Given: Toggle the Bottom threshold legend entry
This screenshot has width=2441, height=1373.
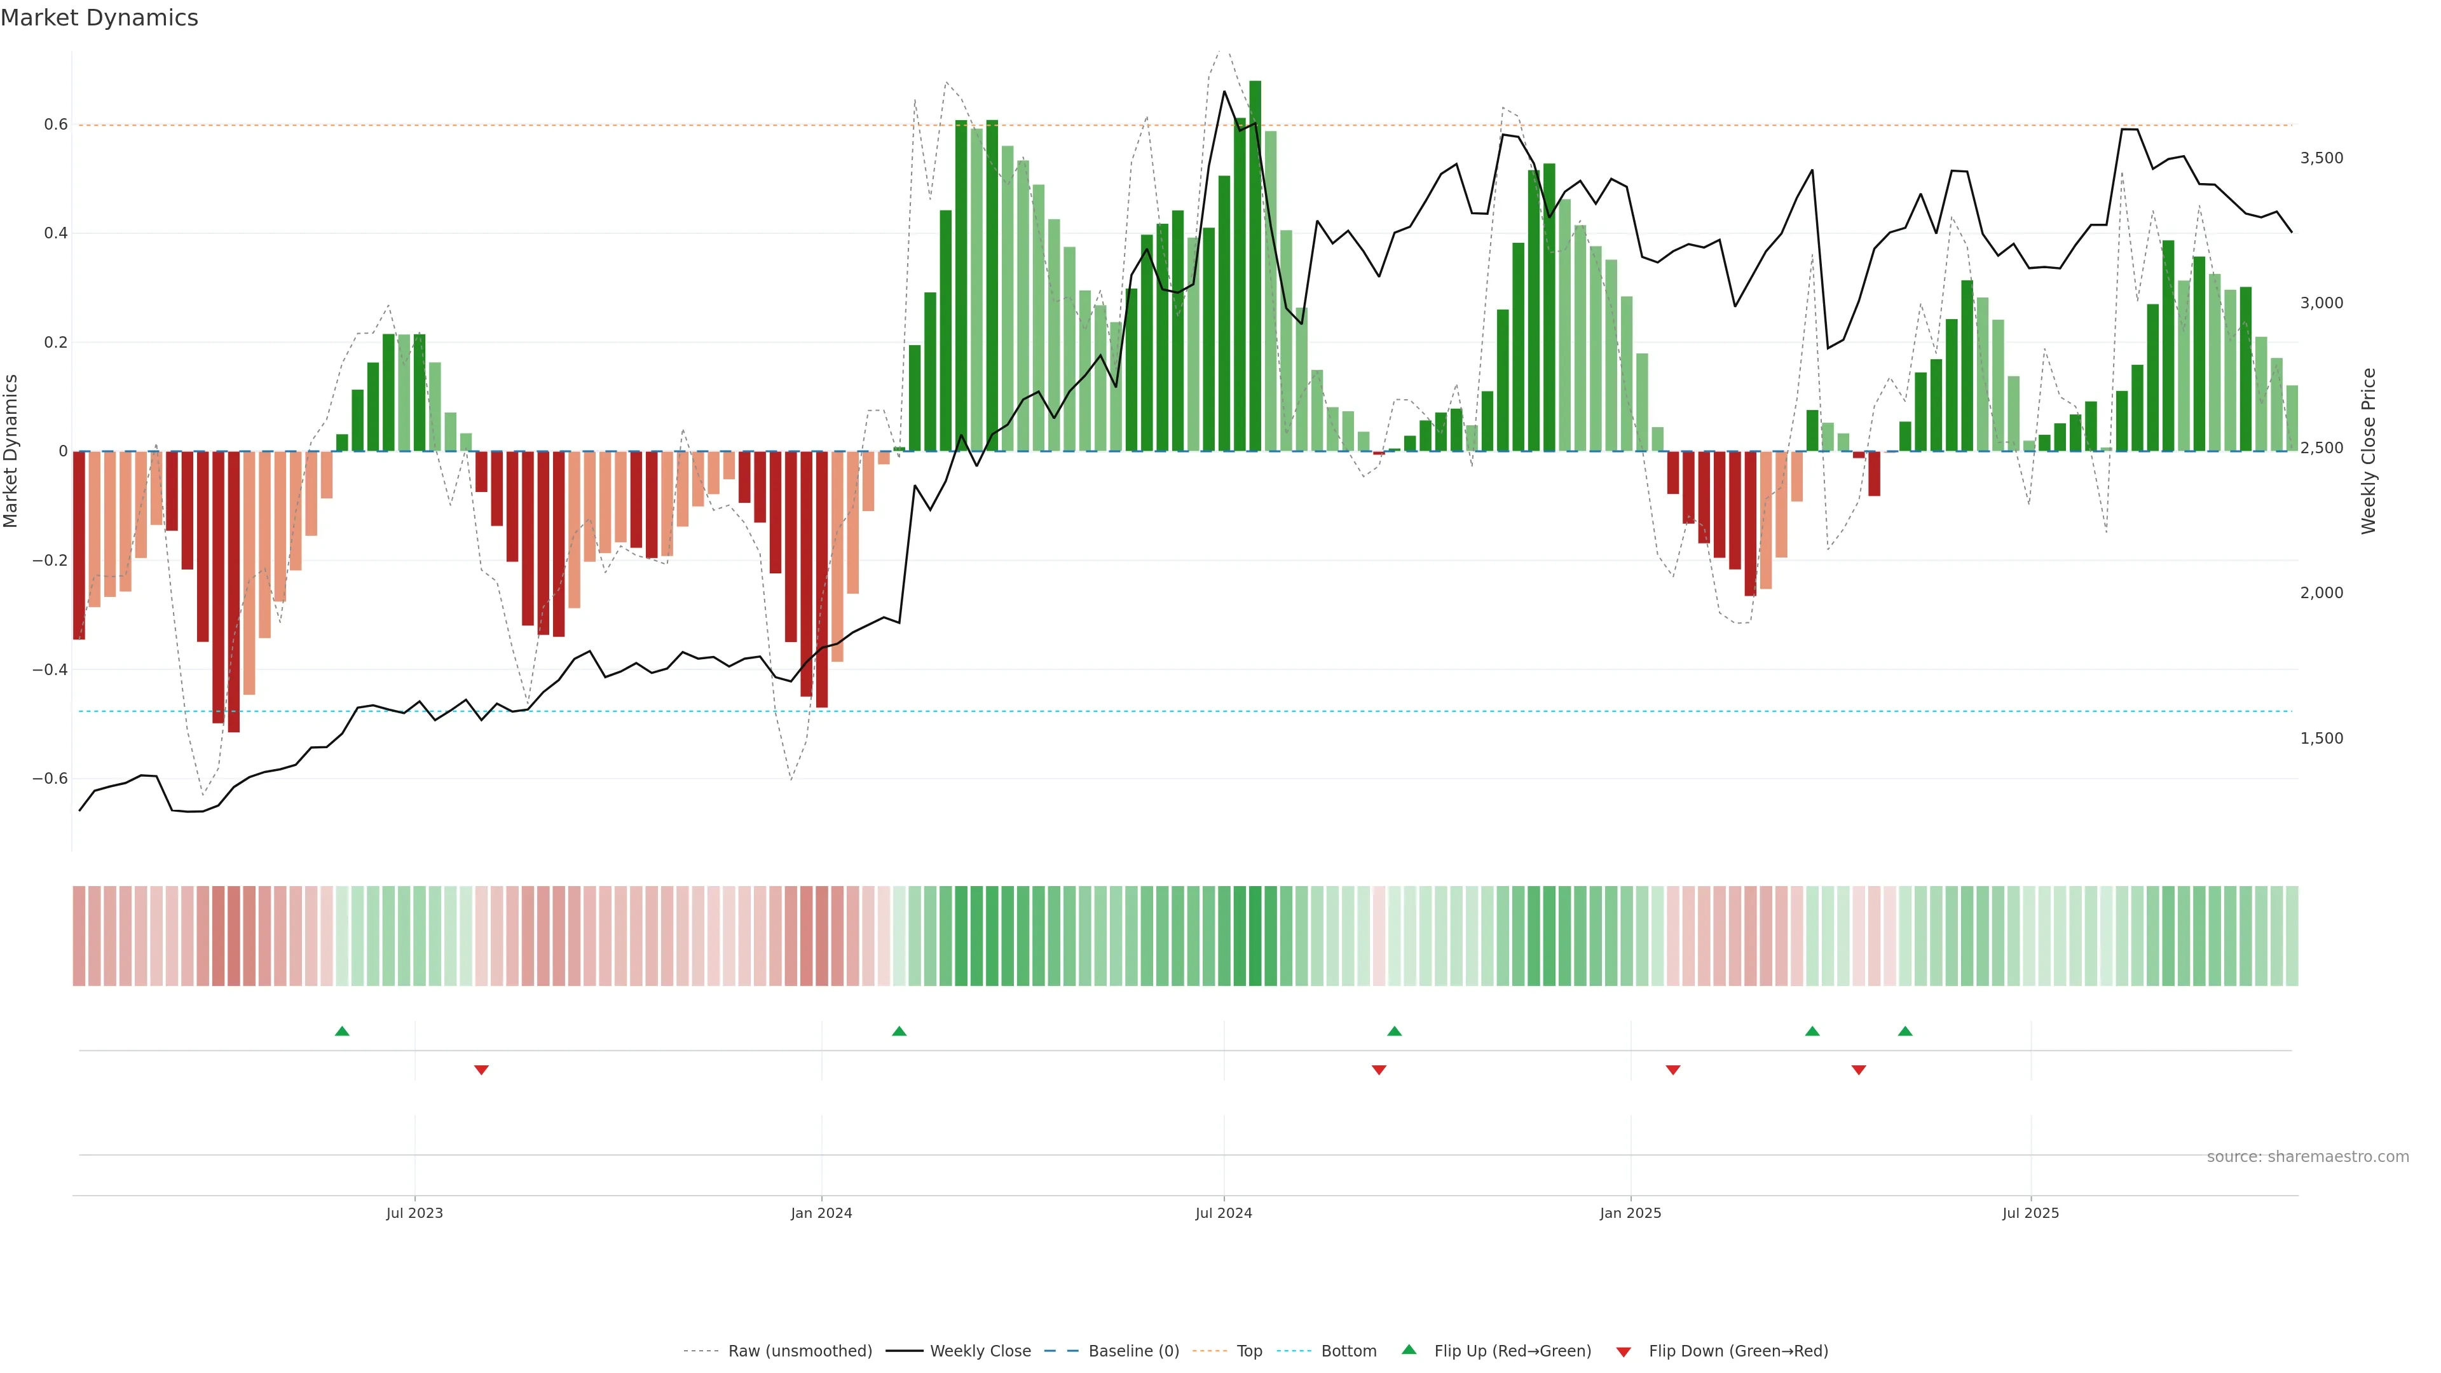Looking at the screenshot, I should [1348, 1351].
